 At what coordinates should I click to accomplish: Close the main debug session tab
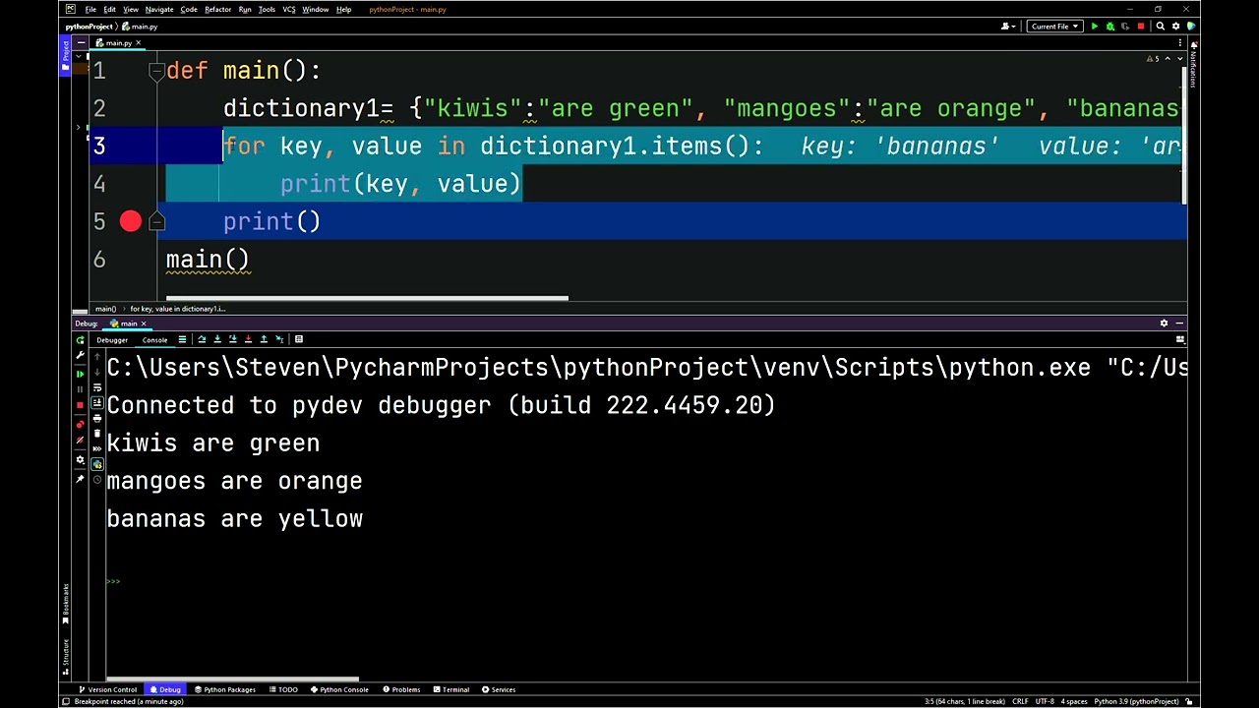(x=144, y=324)
